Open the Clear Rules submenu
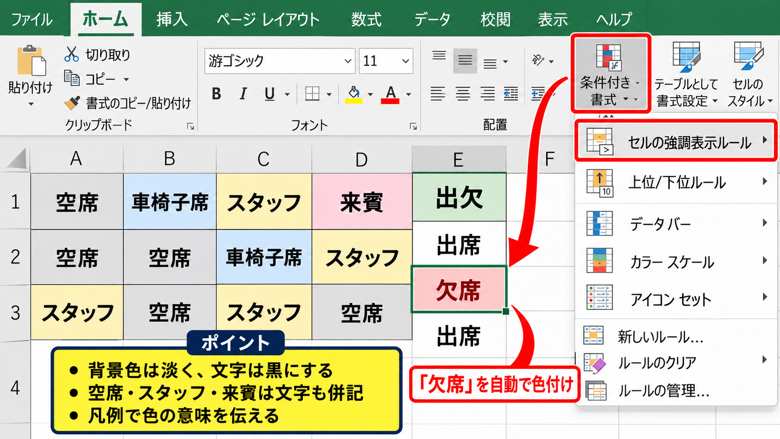 click(676, 362)
